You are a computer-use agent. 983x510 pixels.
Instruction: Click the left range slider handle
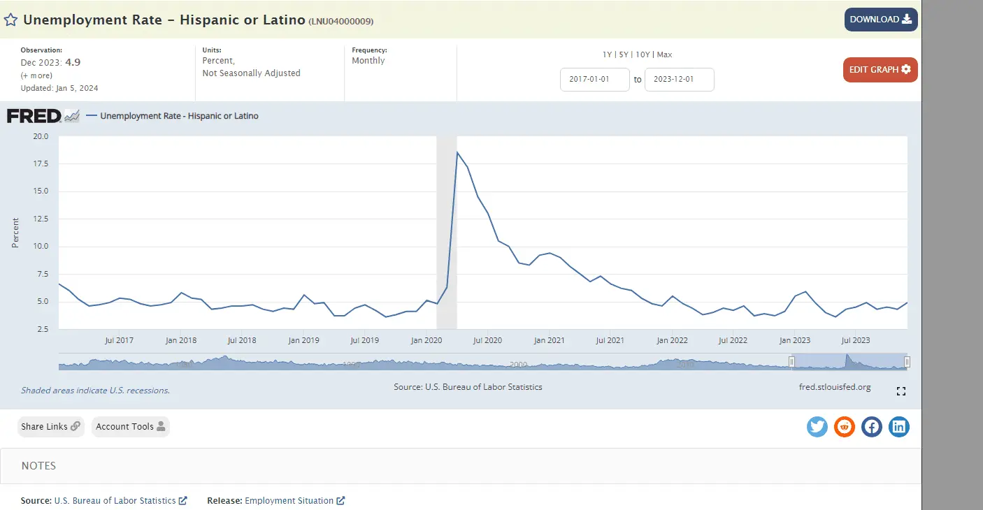click(791, 361)
